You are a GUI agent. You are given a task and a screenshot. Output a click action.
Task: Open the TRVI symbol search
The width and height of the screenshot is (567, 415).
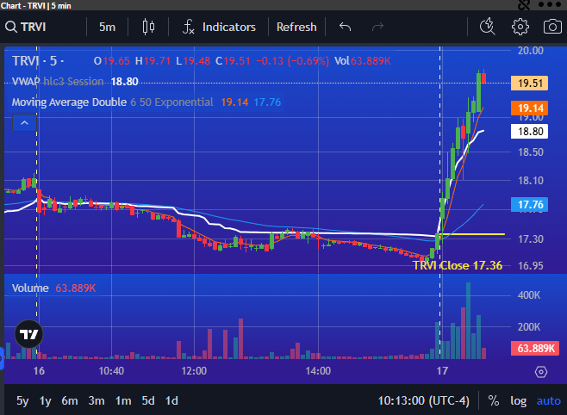click(x=26, y=27)
